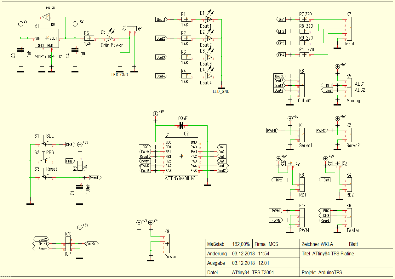The height and width of the screenshot is (279, 395).
Task: Click the S3 Reset switch symbol
Action: 45,177
